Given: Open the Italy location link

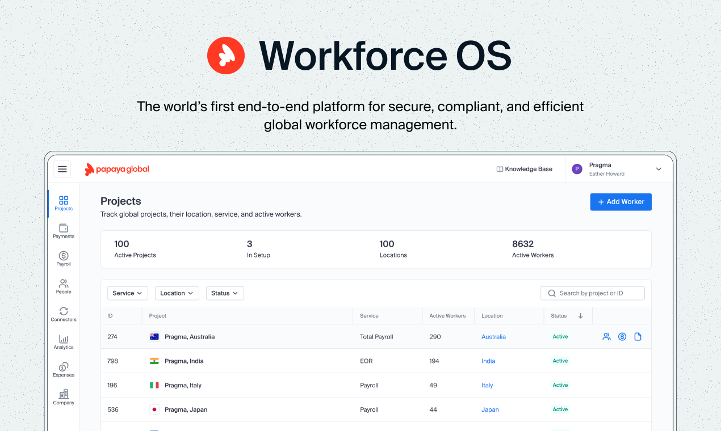Looking at the screenshot, I should point(487,385).
